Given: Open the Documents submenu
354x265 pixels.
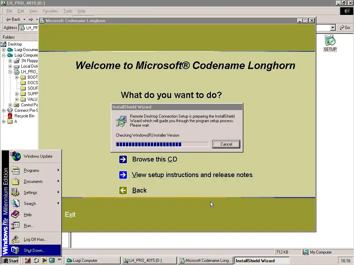Looking at the screenshot, I should [x=35, y=181].
